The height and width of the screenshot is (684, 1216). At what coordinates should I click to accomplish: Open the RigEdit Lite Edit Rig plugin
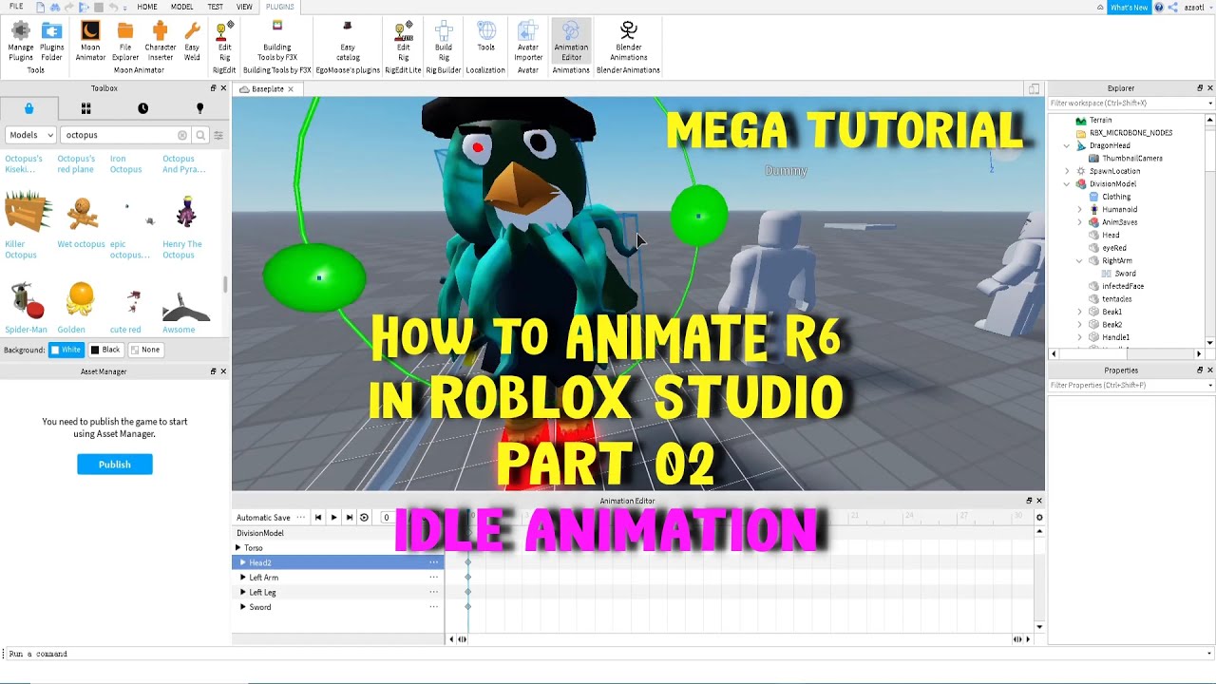404,41
